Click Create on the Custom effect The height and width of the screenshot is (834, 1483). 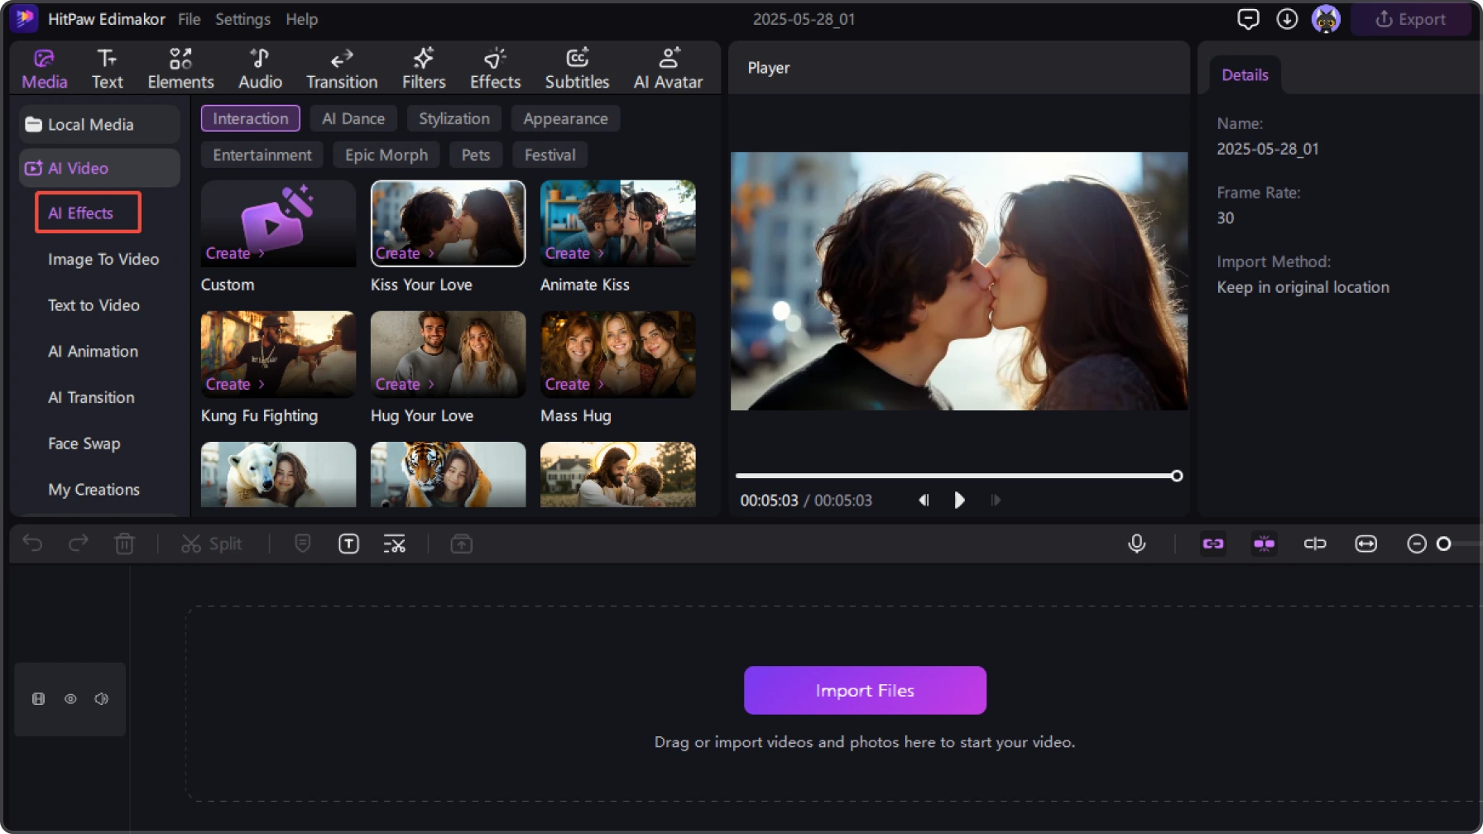point(234,253)
